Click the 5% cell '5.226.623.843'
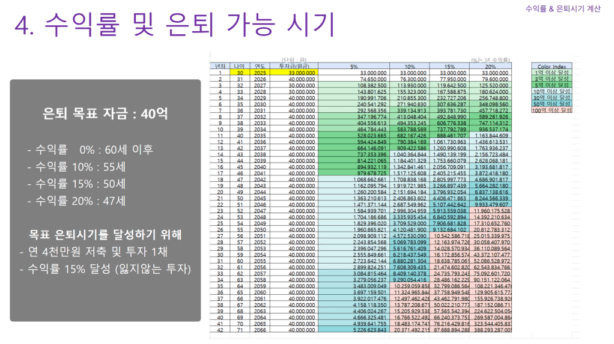This screenshot has height=344, width=614. (354, 330)
